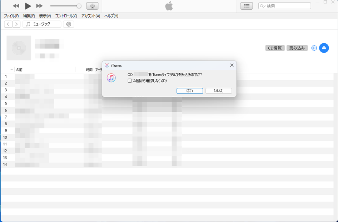Screen dimensions: 338x222
Task: Select track row 5
Action: click(167, 103)
